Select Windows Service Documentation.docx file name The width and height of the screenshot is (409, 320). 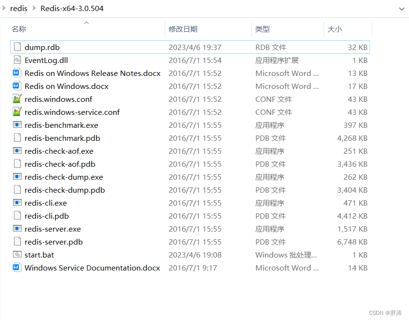tap(92, 268)
